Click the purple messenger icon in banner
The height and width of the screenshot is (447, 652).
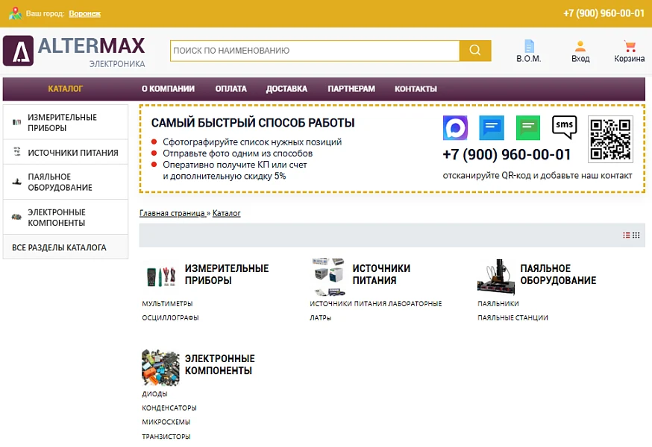(x=455, y=128)
